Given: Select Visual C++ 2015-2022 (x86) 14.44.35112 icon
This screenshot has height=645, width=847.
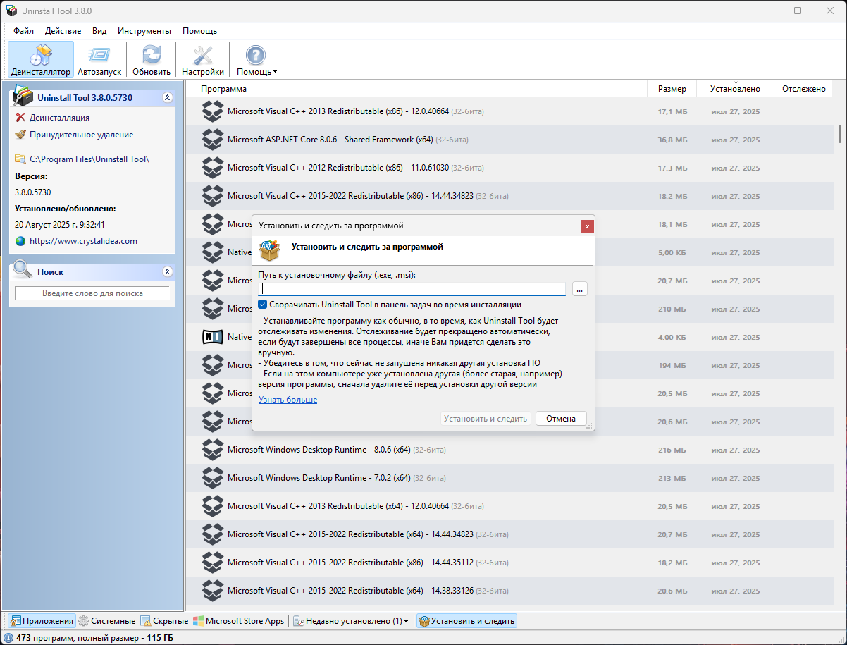Looking at the screenshot, I should pos(213,563).
